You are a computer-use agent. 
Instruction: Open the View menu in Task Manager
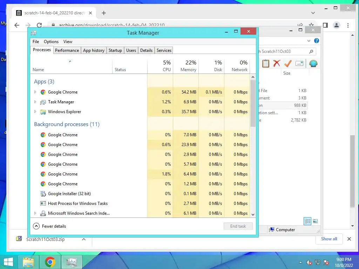coord(68,42)
